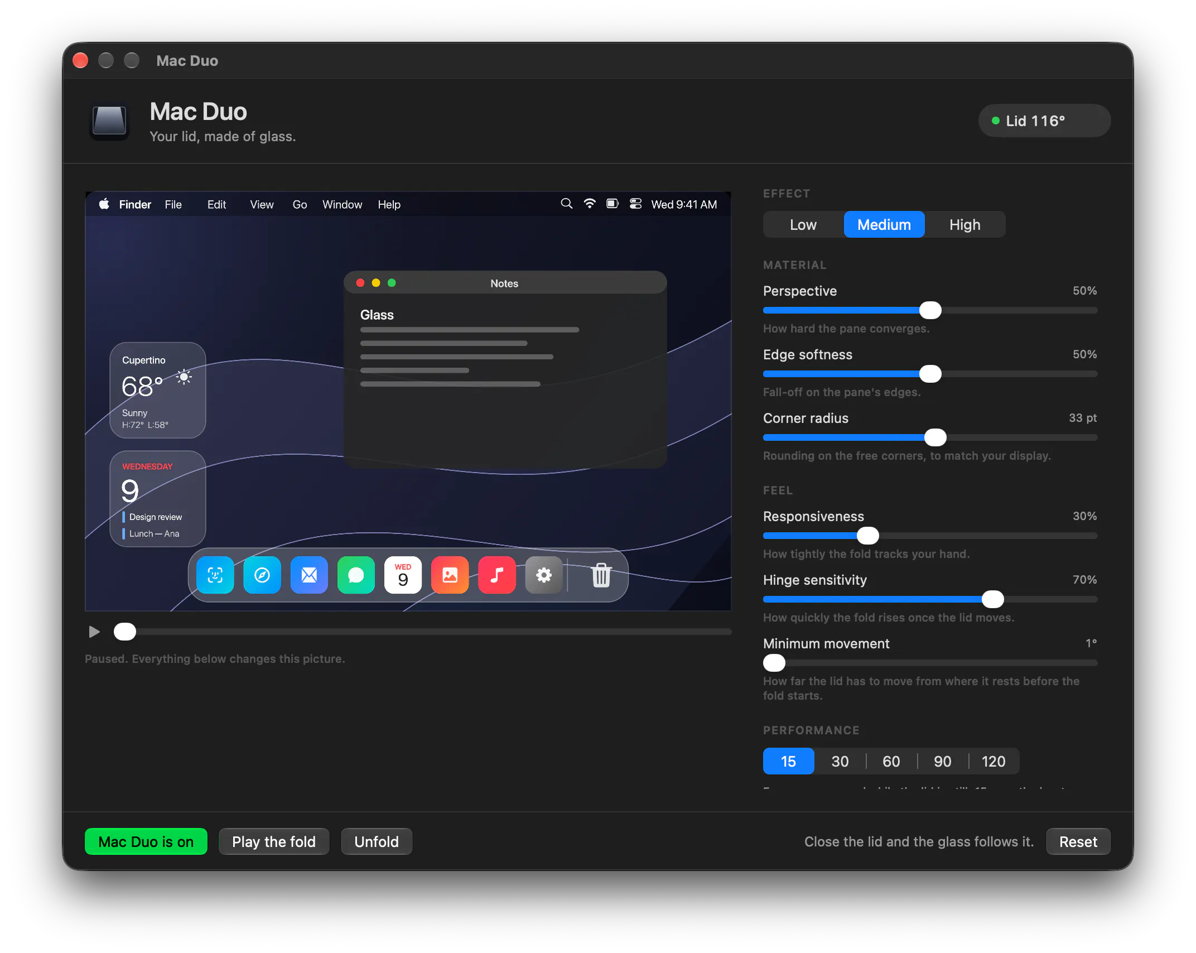
Task: Select the Low effect level
Action: click(803, 224)
